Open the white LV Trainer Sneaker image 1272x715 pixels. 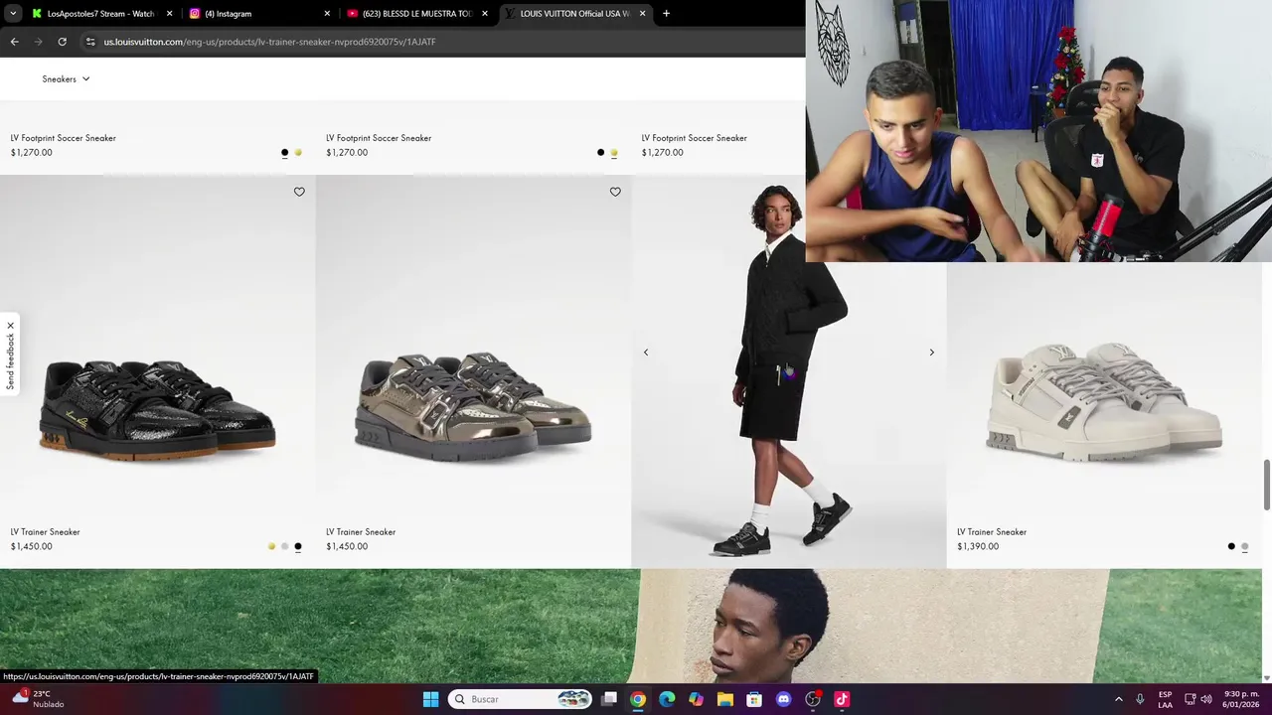(1104, 402)
